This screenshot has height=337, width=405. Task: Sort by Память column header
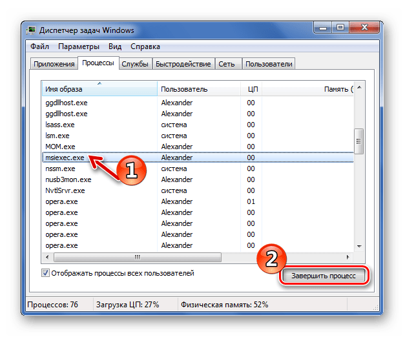coord(308,89)
